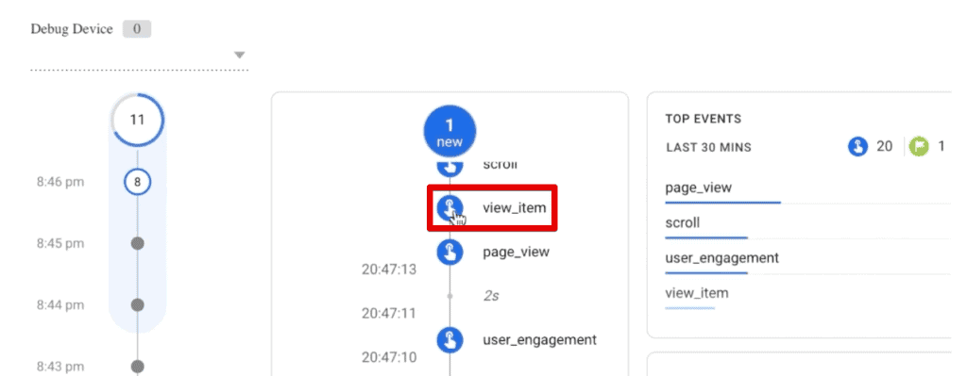Click the TOP EVENTS heading
967x376 pixels.
click(x=703, y=119)
